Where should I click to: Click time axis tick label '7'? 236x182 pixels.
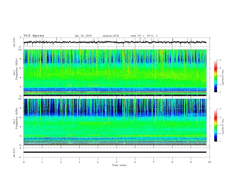154,162
